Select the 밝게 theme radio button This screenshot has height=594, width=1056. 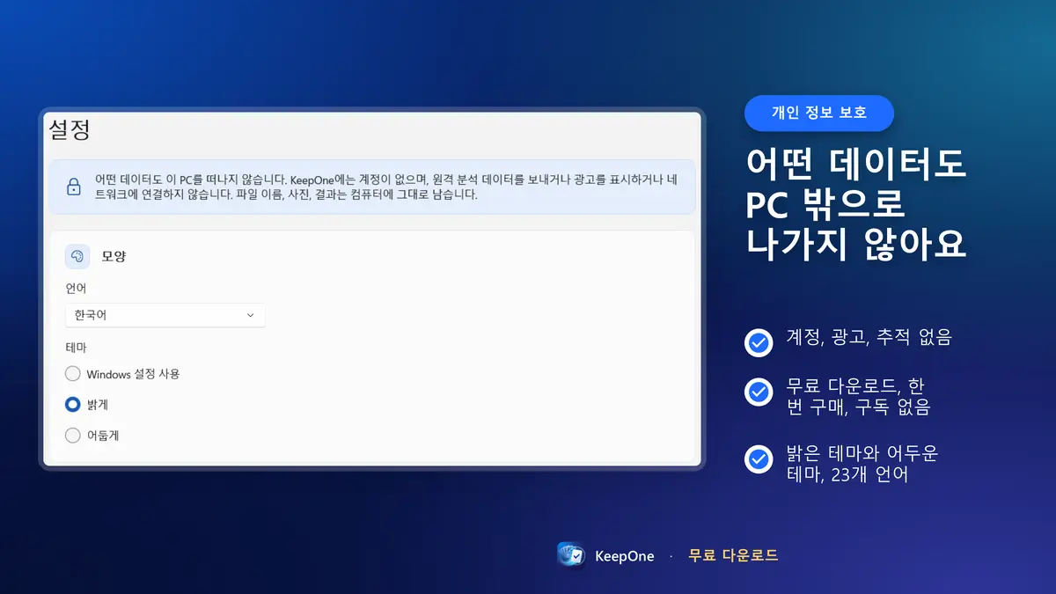coord(73,404)
